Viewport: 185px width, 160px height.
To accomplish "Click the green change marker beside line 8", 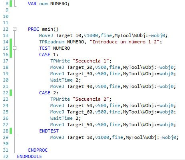I will 11,4.
